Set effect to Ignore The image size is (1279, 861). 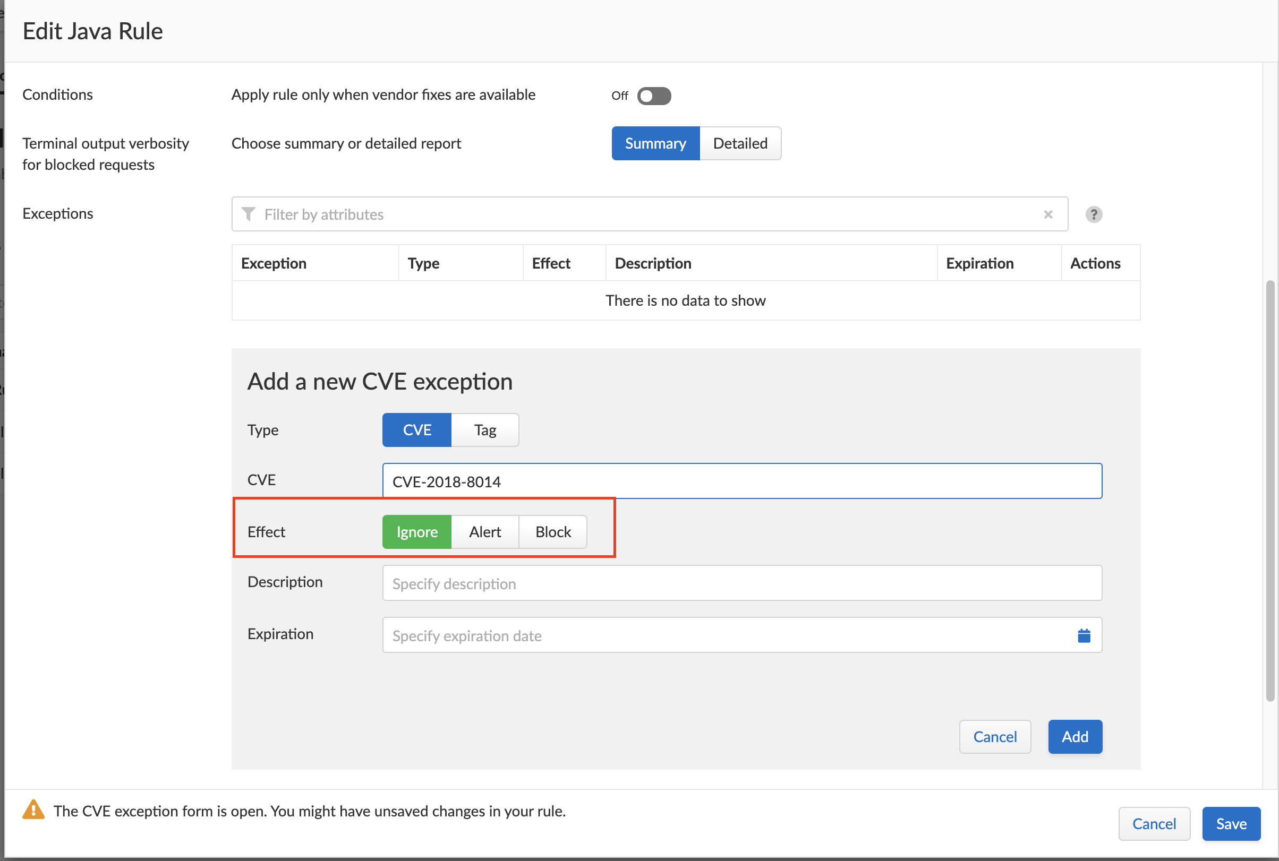click(416, 531)
